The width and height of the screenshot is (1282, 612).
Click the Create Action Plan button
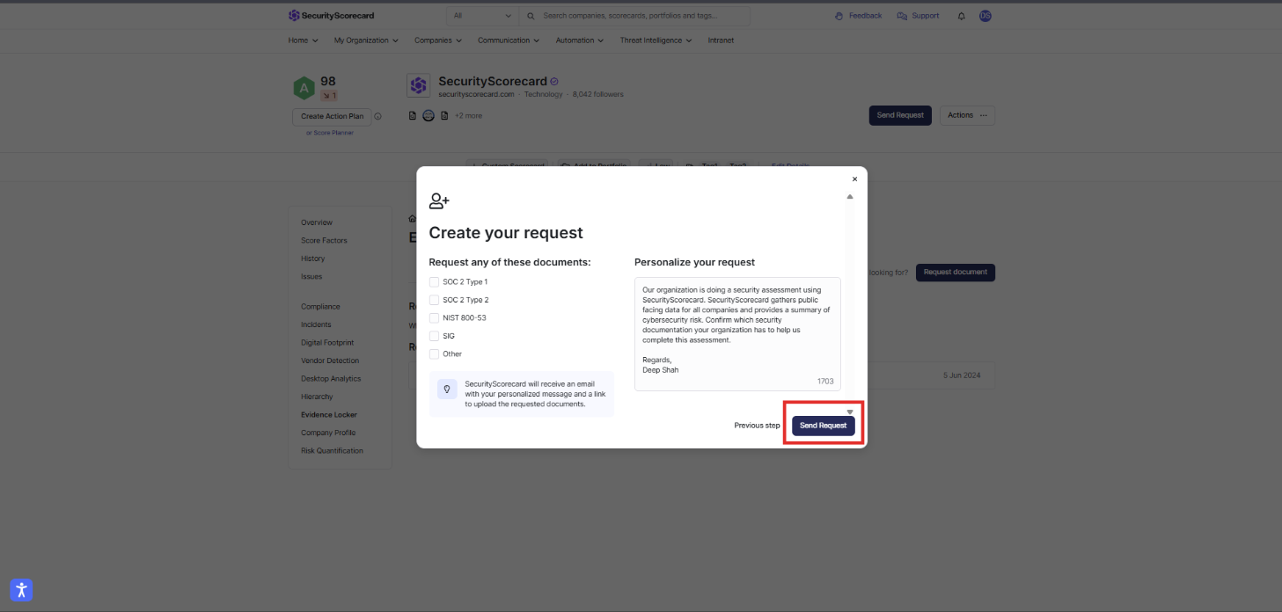coord(332,116)
